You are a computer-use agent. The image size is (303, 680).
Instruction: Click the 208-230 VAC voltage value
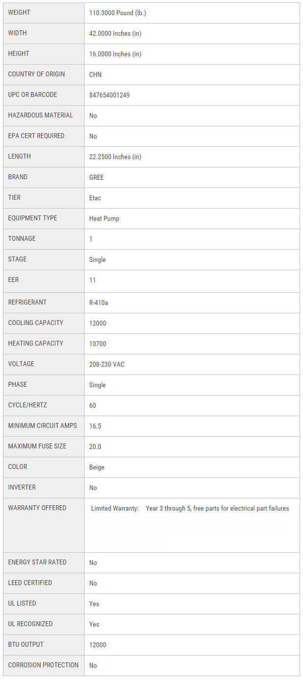tap(107, 364)
